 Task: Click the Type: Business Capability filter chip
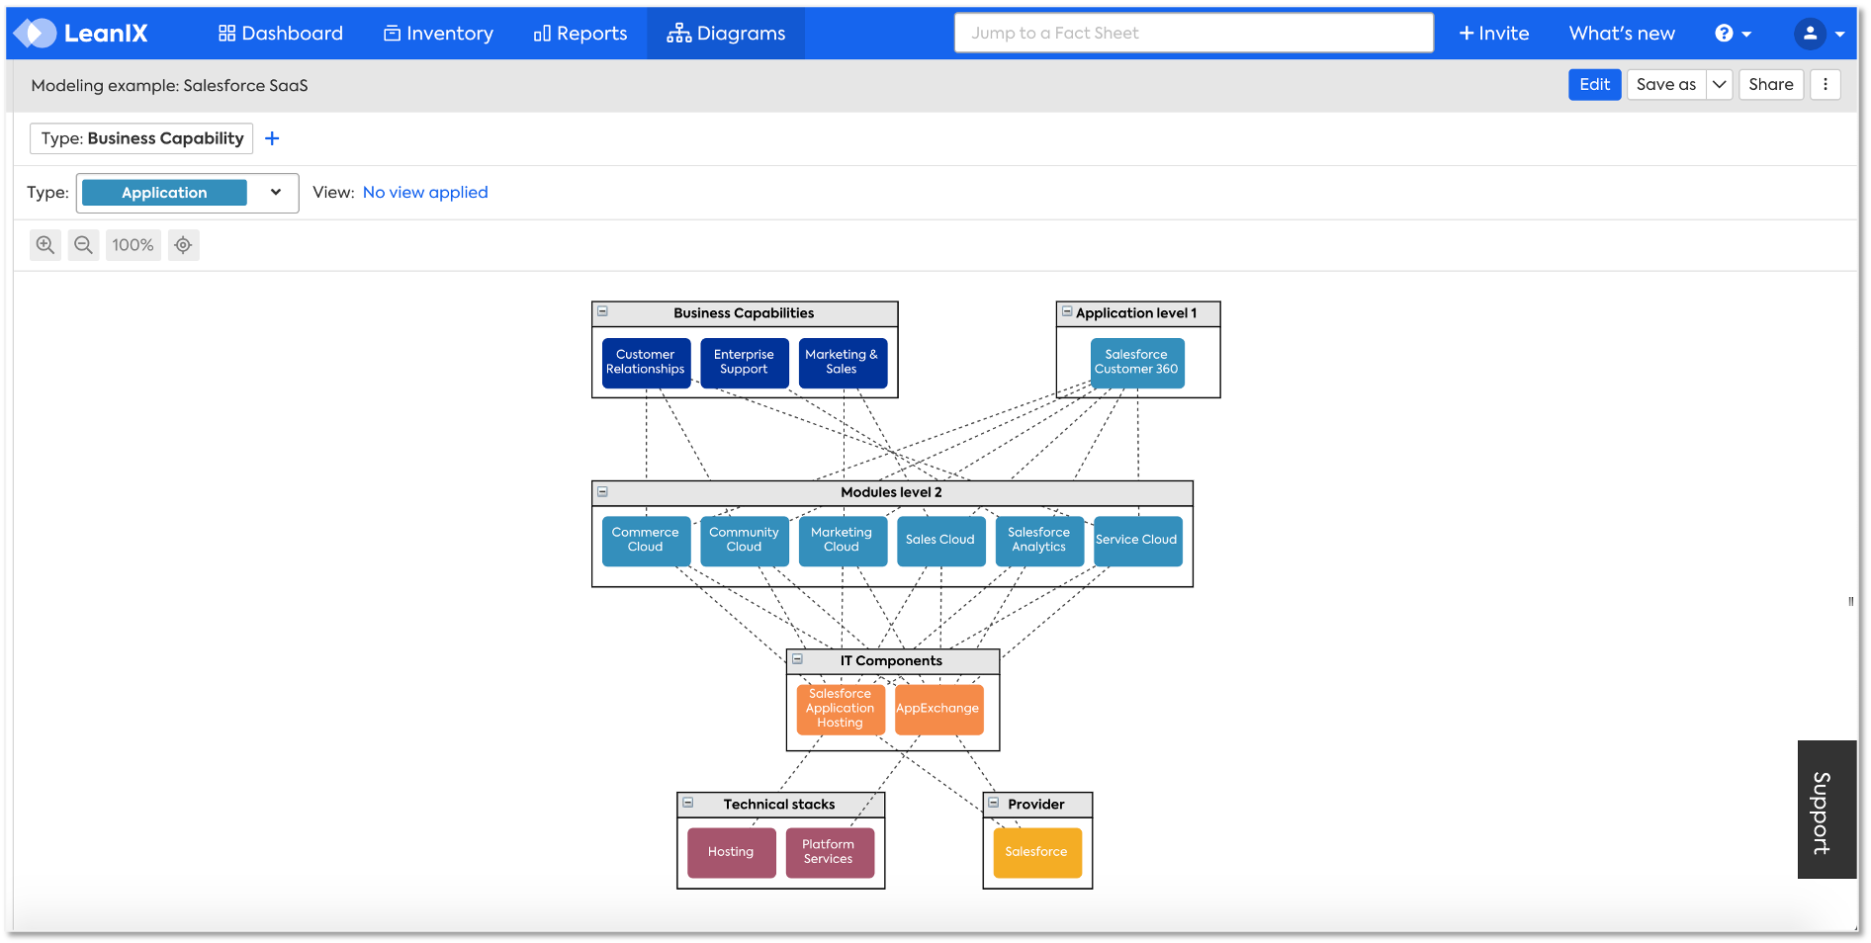[x=141, y=138]
